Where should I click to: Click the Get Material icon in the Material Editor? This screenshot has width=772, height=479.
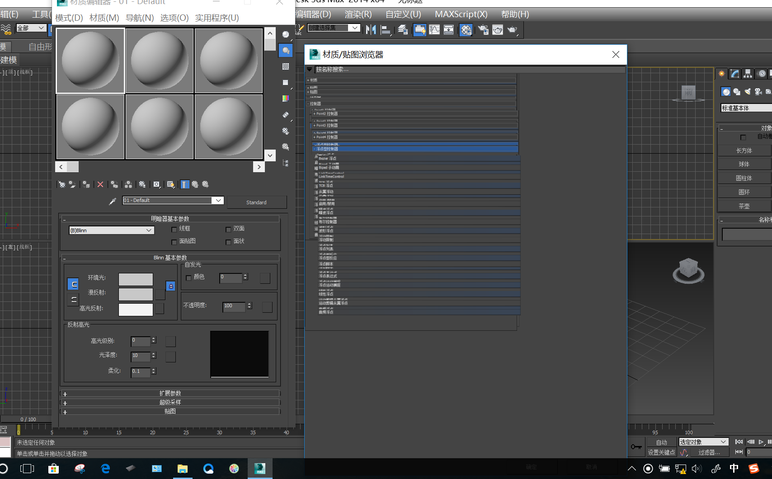[x=62, y=184]
